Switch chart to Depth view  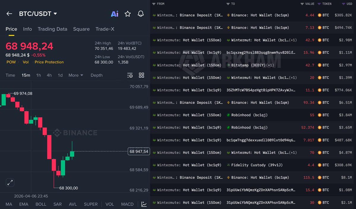pyautogui.click(x=96, y=75)
